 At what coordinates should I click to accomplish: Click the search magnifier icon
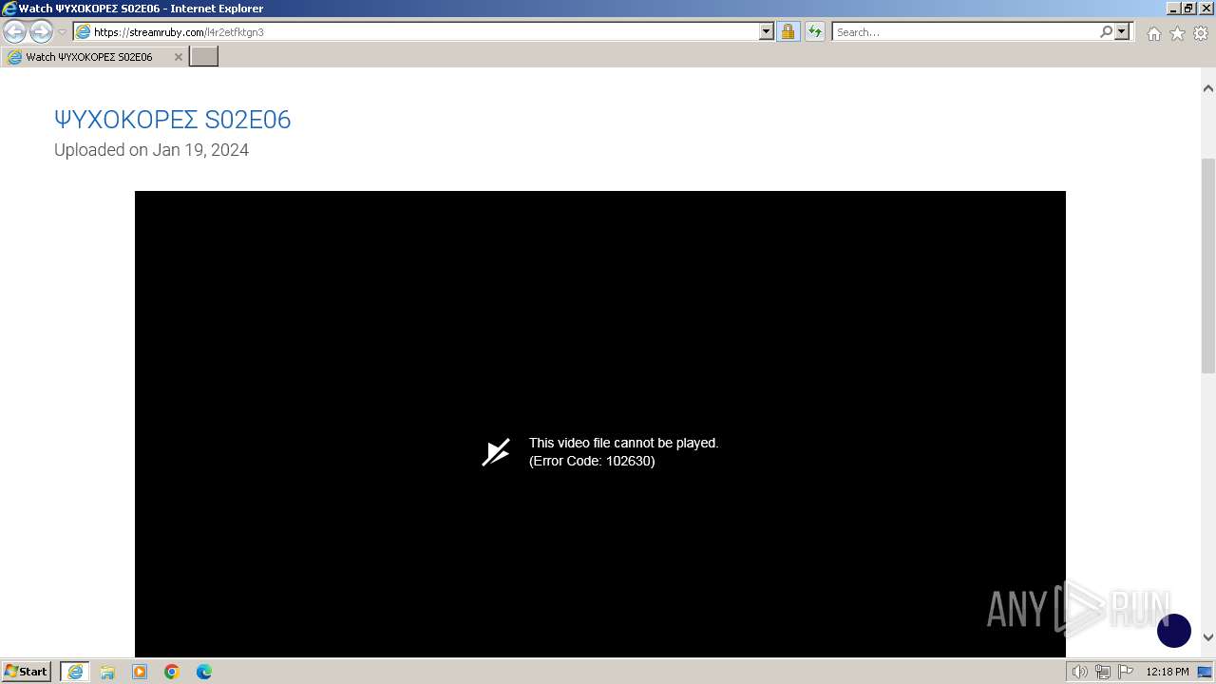(1106, 31)
